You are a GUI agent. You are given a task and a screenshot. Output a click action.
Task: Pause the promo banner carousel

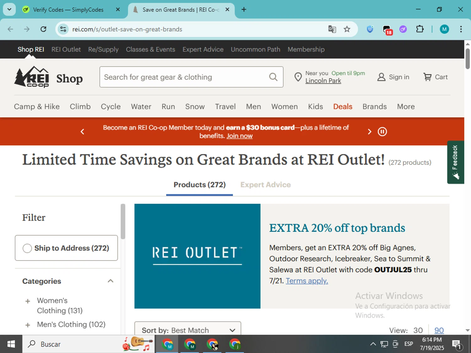point(382,131)
